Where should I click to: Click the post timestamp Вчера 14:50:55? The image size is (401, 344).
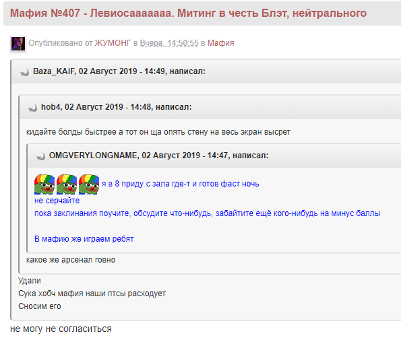[x=169, y=43]
